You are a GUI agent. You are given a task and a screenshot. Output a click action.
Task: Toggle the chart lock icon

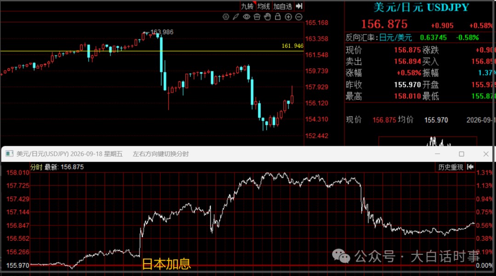click(x=278, y=17)
